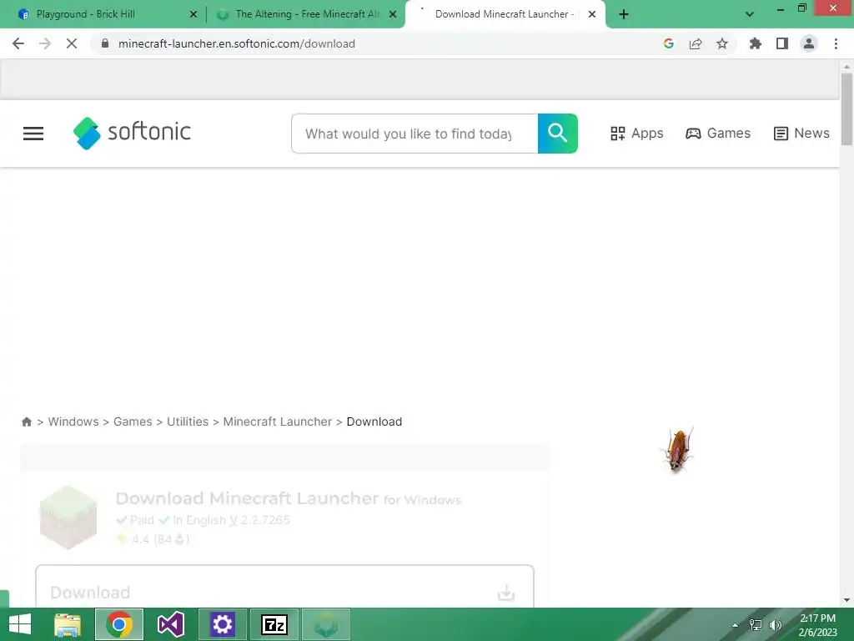Follow the Windows breadcrumb link

coord(73,421)
